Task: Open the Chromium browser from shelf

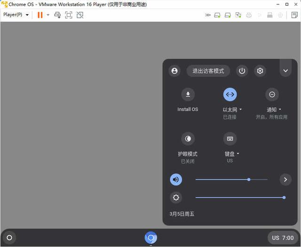Action: pos(151,238)
